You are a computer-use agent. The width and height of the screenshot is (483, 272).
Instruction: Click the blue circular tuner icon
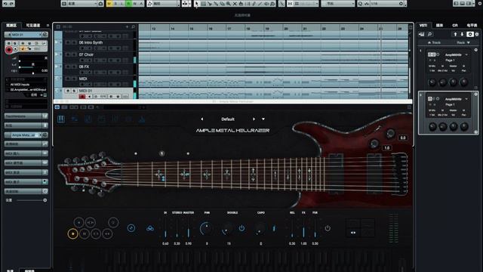point(131,228)
